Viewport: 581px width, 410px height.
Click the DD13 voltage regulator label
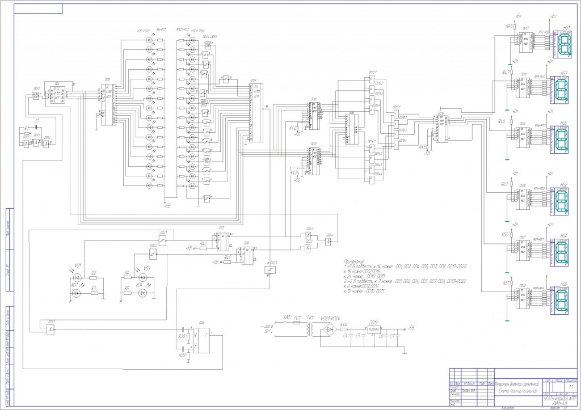[373, 323]
